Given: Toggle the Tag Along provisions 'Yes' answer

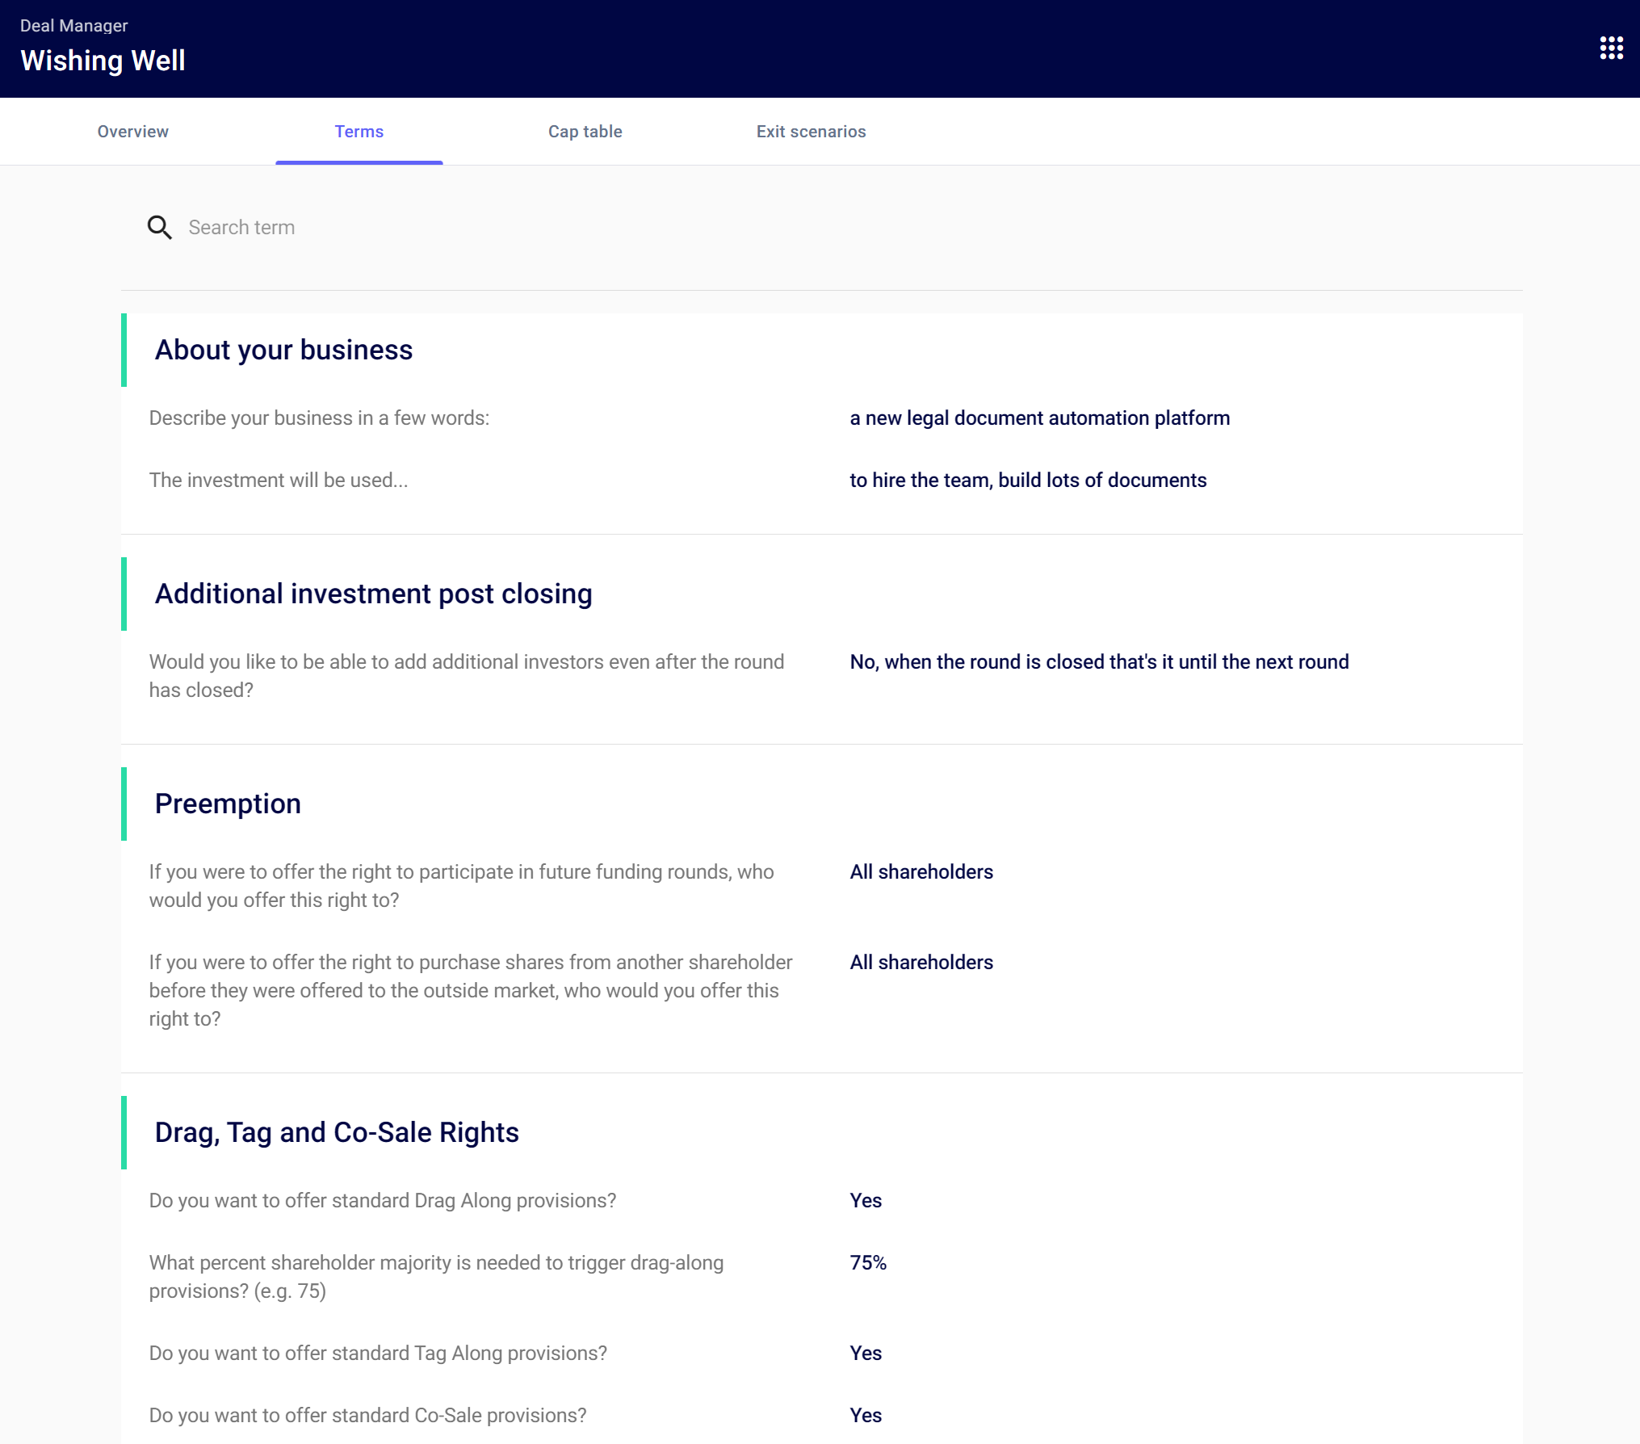Looking at the screenshot, I should [865, 1353].
